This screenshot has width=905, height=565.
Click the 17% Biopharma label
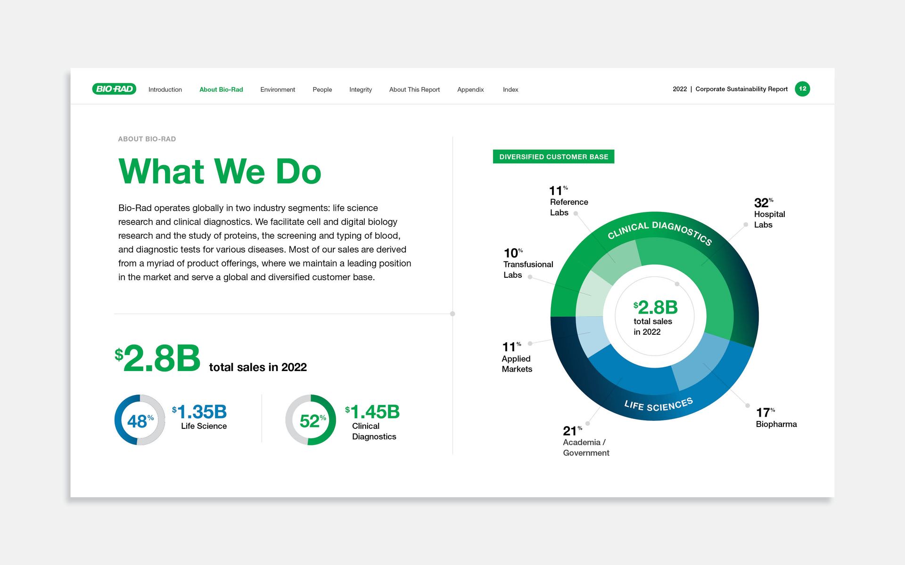click(776, 418)
